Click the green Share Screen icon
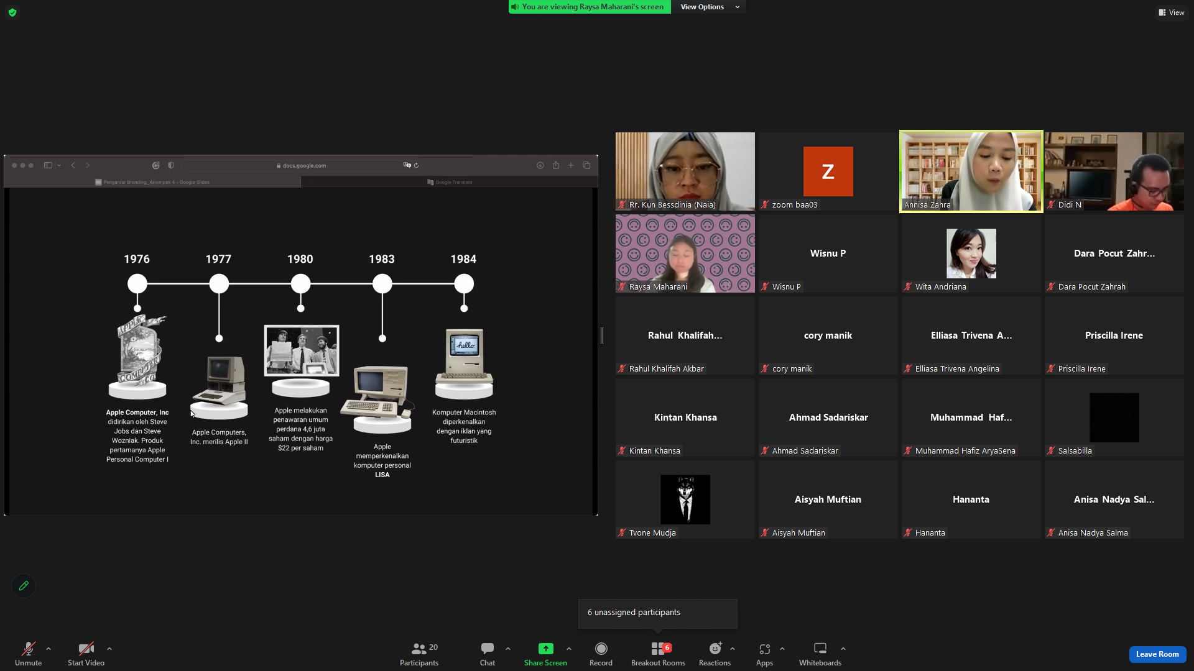1194x671 pixels. [x=545, y=649]
